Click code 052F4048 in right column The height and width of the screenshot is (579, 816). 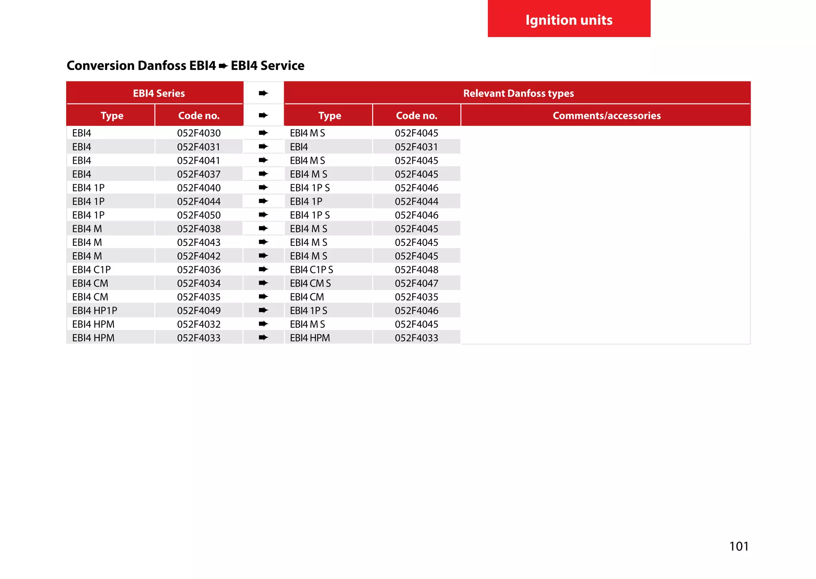click(x=416, y=270)
